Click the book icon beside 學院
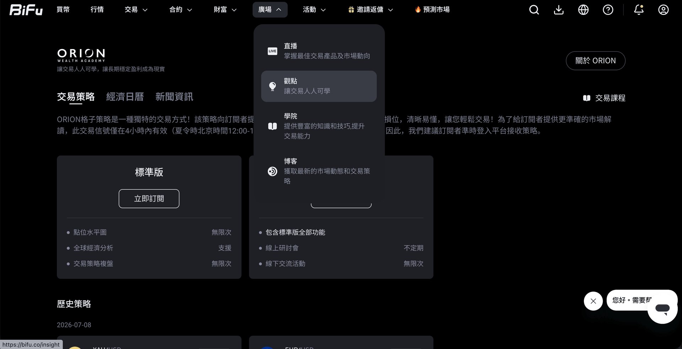The image size is (682, 349). tap(272, 126)
